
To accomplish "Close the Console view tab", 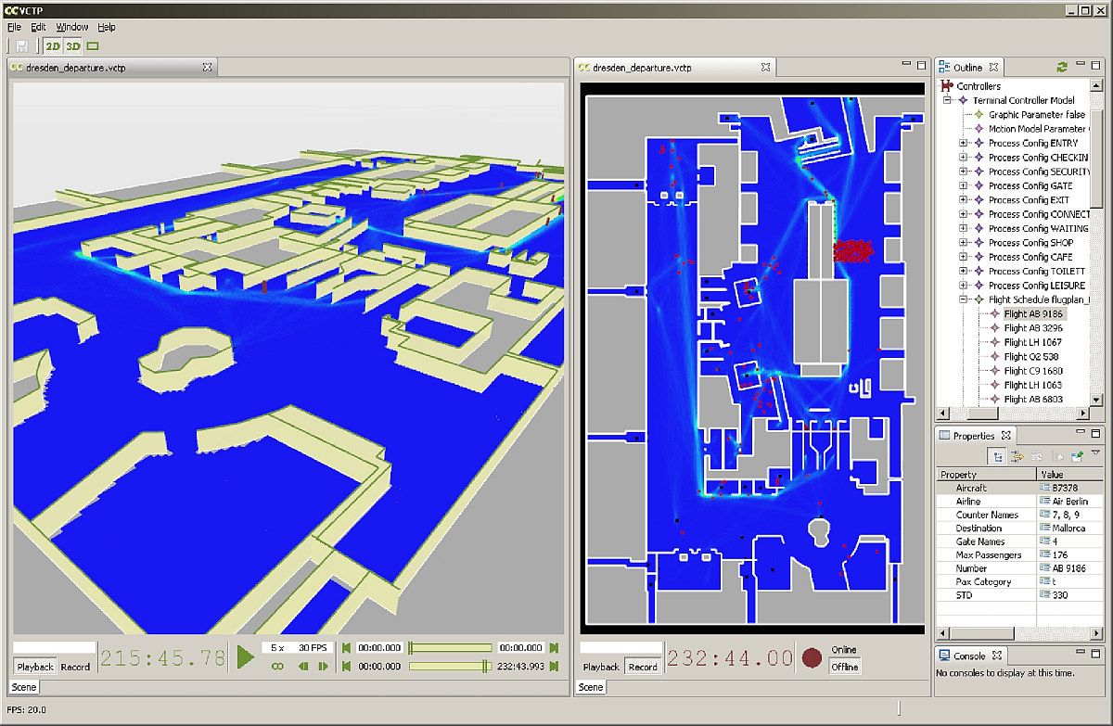I will tap(996, 656).
